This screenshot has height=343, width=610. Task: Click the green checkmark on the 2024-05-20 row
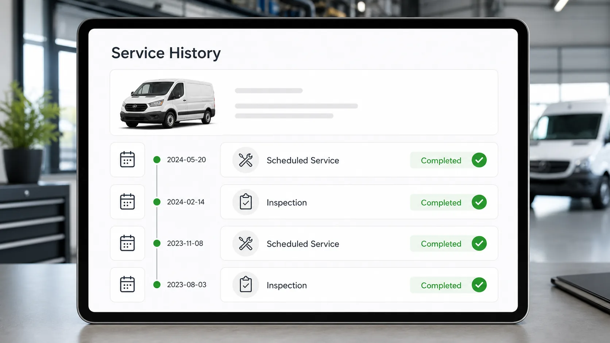pos(479,160)
